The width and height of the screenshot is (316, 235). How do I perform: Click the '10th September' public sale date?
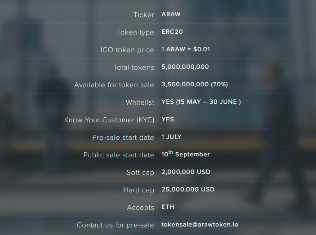pyautogui.click(x=185, y=154)
